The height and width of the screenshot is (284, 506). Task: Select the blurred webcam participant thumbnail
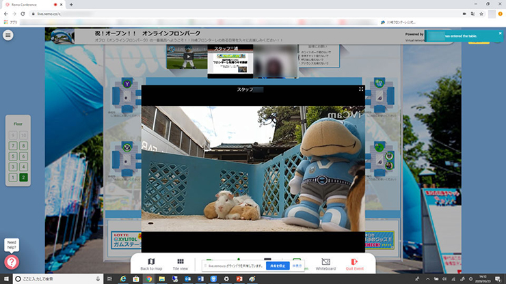click(x=276, y=61)
